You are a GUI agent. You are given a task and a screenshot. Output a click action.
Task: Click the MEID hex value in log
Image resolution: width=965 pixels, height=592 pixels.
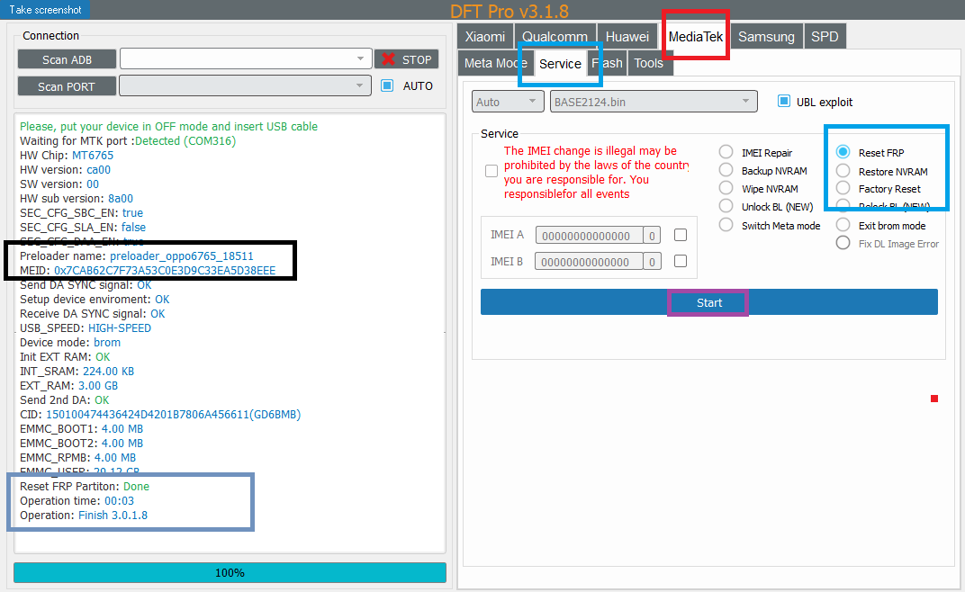165,270
